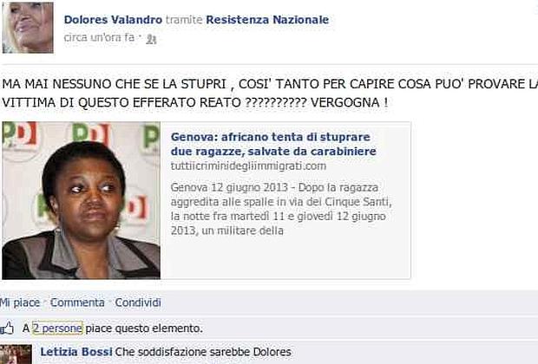The image size is (538, 364).
Task: Click the tuttiicriminidegliimmigrati.com domain link
Action: tap(248, 166)
